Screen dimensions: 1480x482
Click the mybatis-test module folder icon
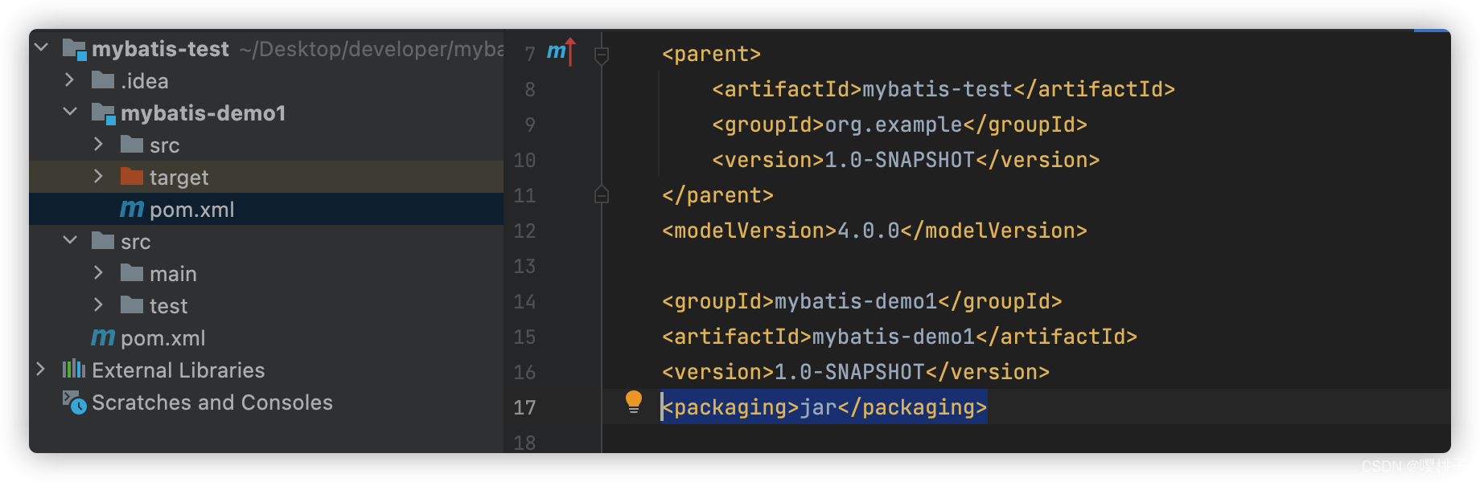pos(75,49)
